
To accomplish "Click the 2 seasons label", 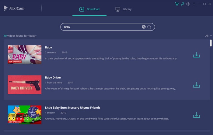I will pos(51,52).
